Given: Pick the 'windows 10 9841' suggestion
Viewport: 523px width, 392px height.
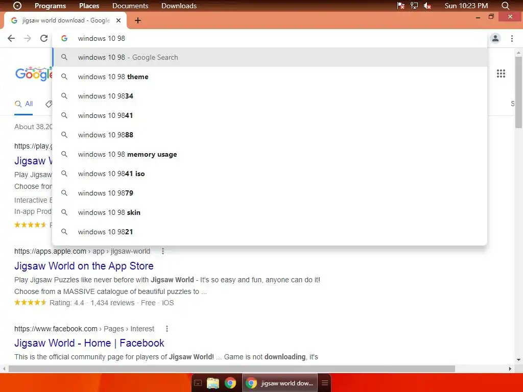Looking at the screenshot, I should pos(270,115).
